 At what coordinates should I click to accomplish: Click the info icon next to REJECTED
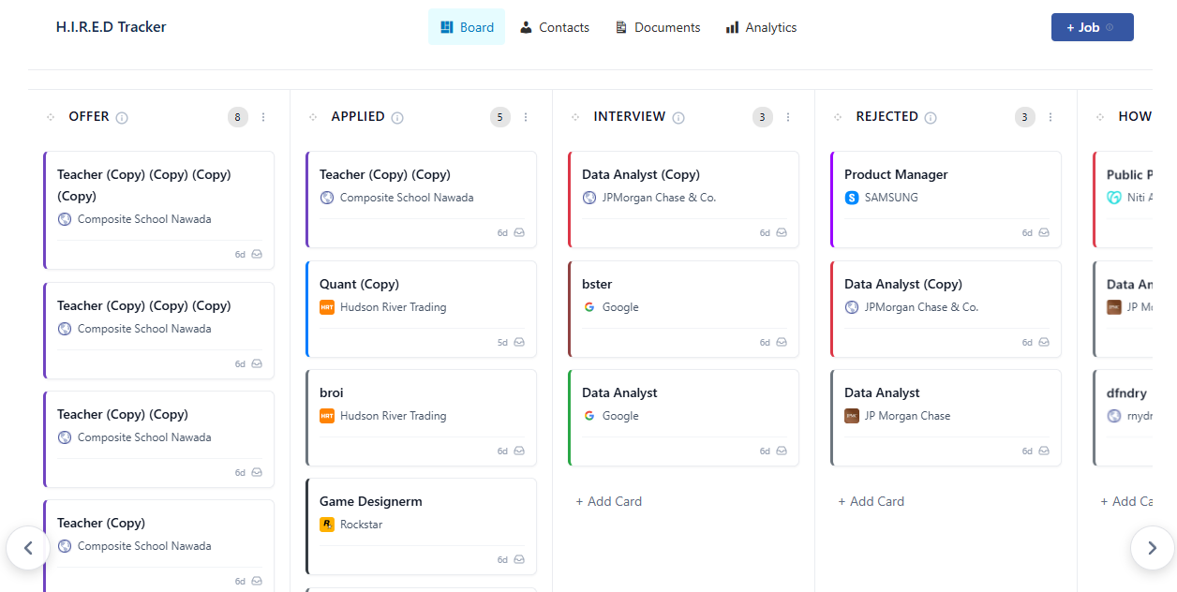[931, 118]
